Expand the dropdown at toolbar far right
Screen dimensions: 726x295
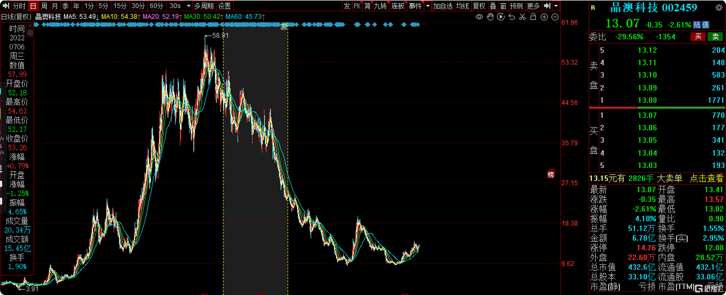pos(556,6)
